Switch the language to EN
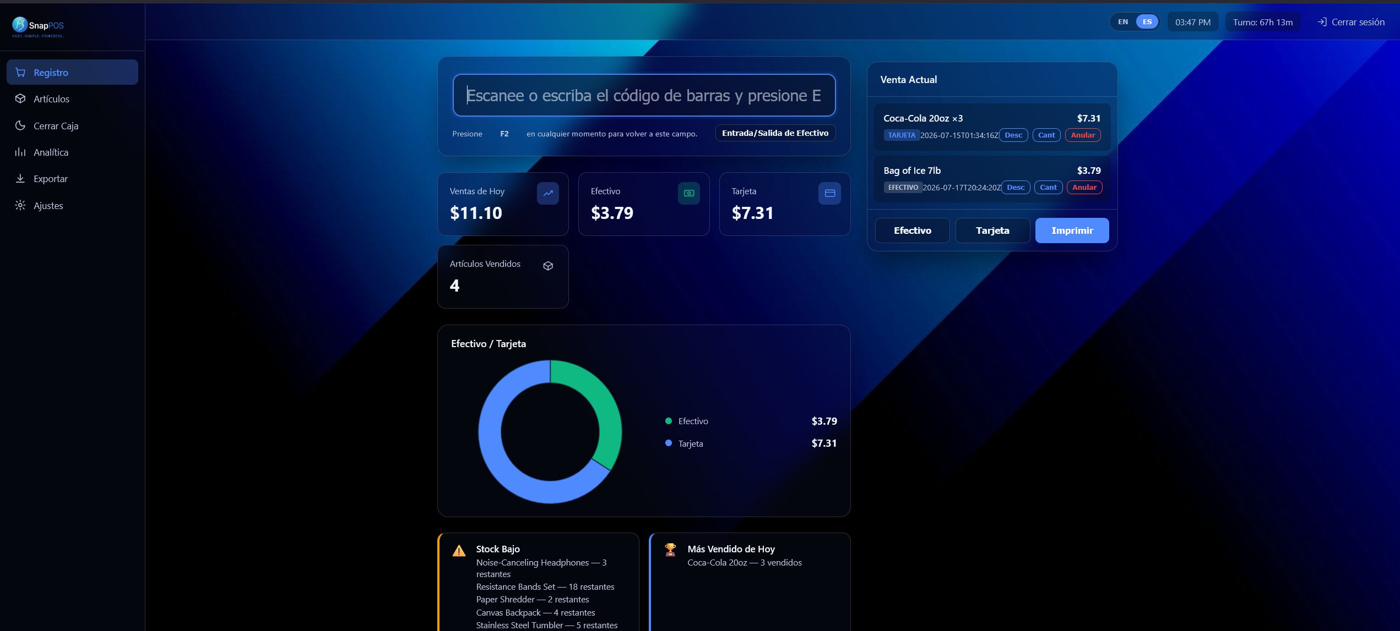Image resolution: width=1400 pixels, height=631 pixels. pyautogui.click(x=1123, y=22)
